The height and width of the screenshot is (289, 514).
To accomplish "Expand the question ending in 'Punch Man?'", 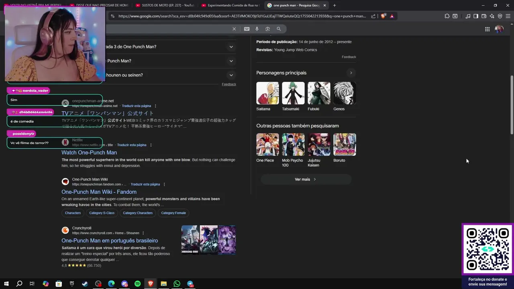I will (231, 61).
